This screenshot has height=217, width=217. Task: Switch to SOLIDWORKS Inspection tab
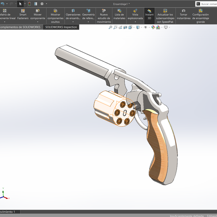(x=61, y=27)
